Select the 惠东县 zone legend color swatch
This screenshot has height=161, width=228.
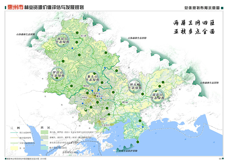(45, 143)
